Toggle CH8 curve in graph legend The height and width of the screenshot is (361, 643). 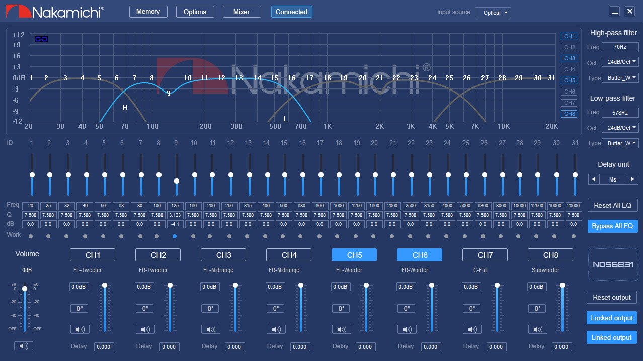click(569, 114)
